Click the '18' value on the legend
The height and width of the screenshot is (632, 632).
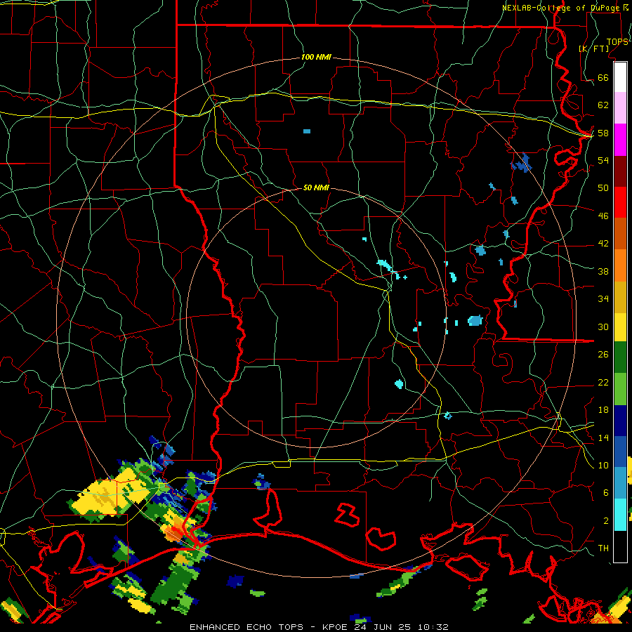[x=603, y=410]
